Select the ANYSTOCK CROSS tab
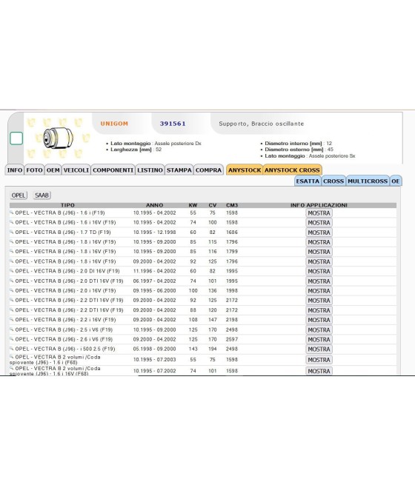 pos(292,170)
